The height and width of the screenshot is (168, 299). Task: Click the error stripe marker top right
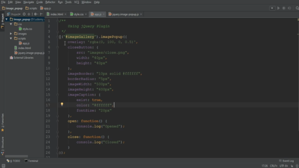tap(298, 20)
